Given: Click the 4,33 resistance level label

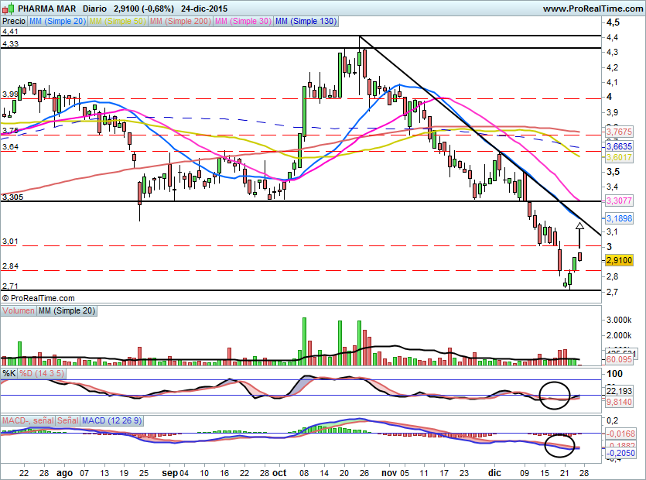Looking at the screenshot, I should pyautogui.click(x=10, y=43).
